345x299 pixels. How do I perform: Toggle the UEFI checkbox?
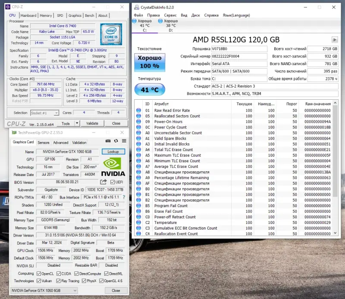point(113,182)
